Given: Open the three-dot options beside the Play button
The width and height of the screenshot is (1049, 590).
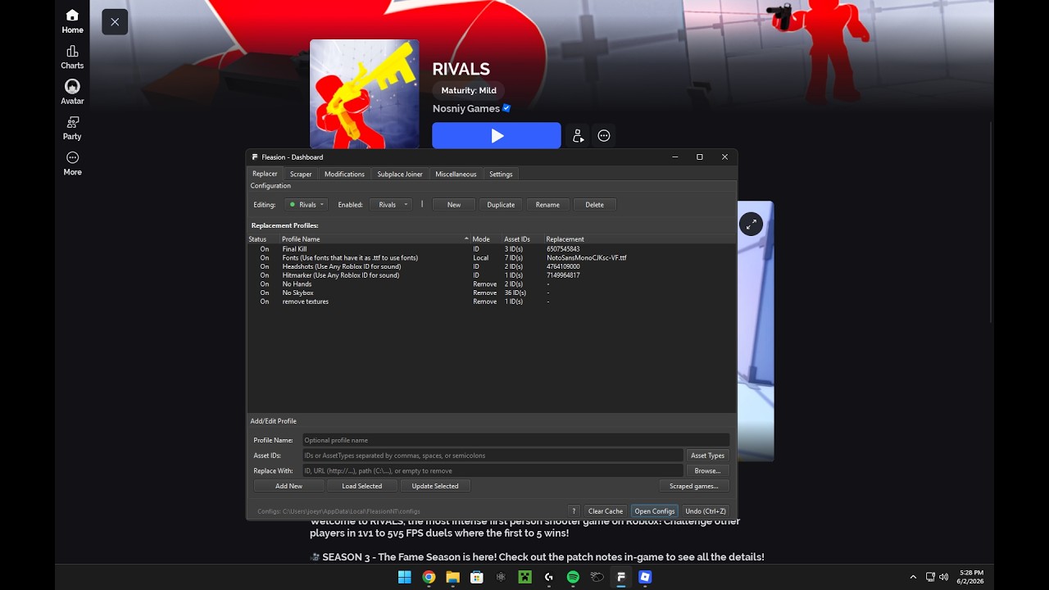Looking at the screenshot, I should coord(604,136).
